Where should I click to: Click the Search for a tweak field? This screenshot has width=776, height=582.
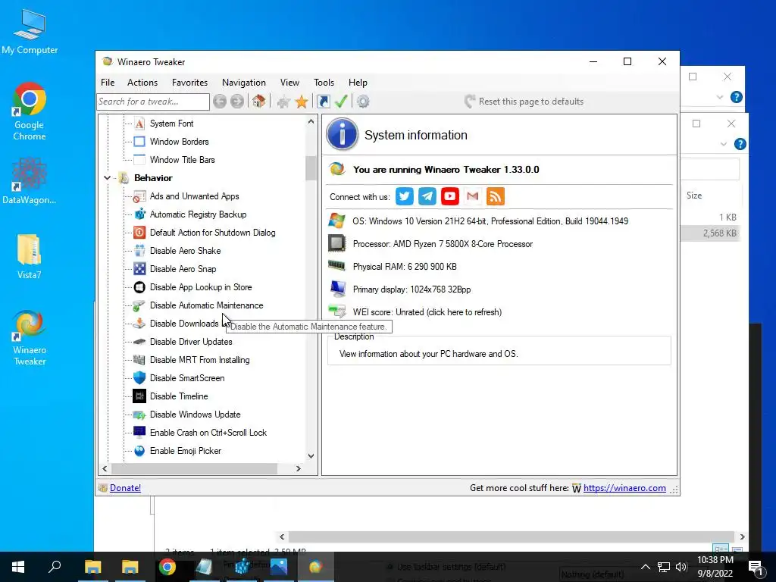tap(153, 102)
